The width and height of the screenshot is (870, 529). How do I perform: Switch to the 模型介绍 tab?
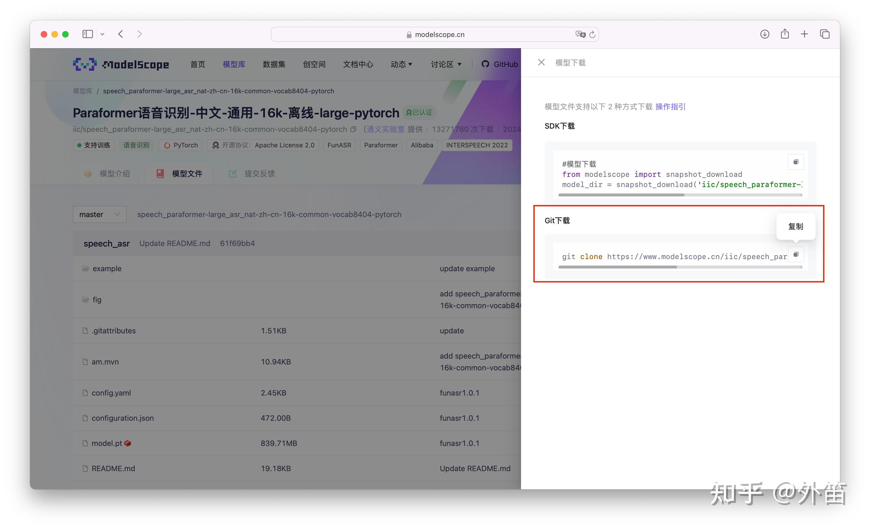[114, 173]
